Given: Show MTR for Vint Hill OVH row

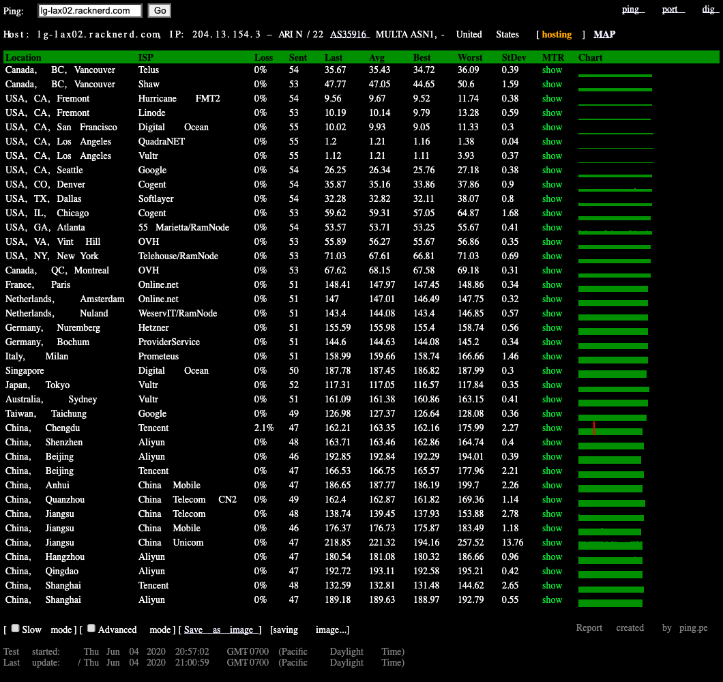Looking at the screenshot, I should (x=552, y=241).
